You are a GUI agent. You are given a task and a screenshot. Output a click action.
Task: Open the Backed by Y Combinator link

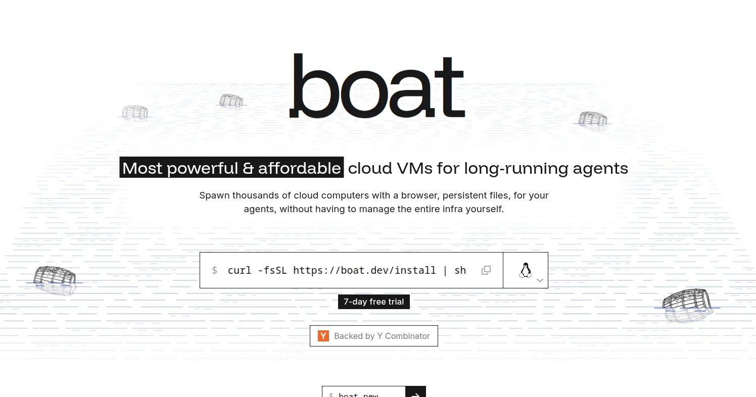click(374, 336)
